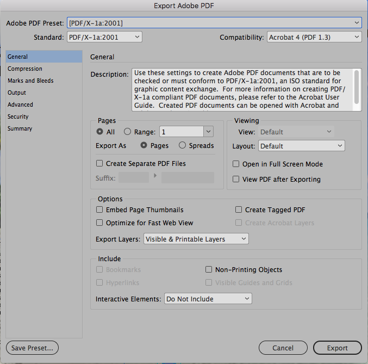The image size is (368, 364).
Task: Click the Create Acrobat Layers checkbox
Action: coord(239,223)
